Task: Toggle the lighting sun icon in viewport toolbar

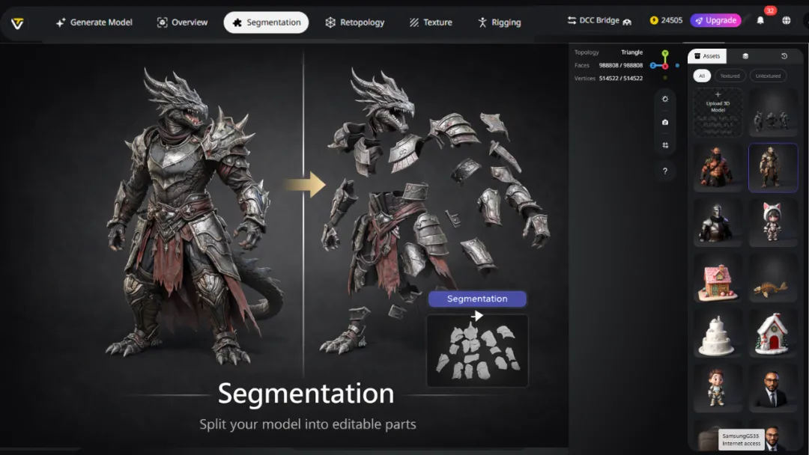Action: [x=665, y=99]
